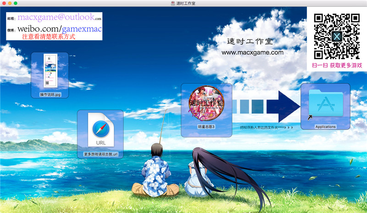
Task: Minimize the window with the yellow button
Action: [10, 3]
